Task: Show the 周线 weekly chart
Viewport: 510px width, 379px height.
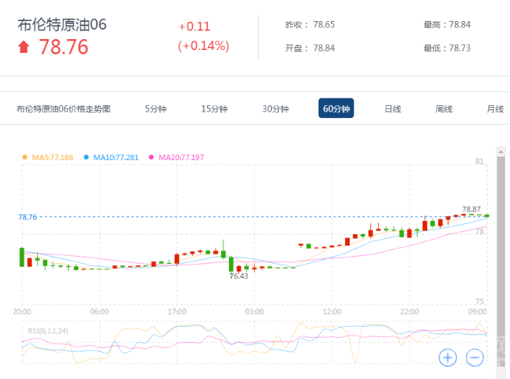Action: click(x=444, y=109)
